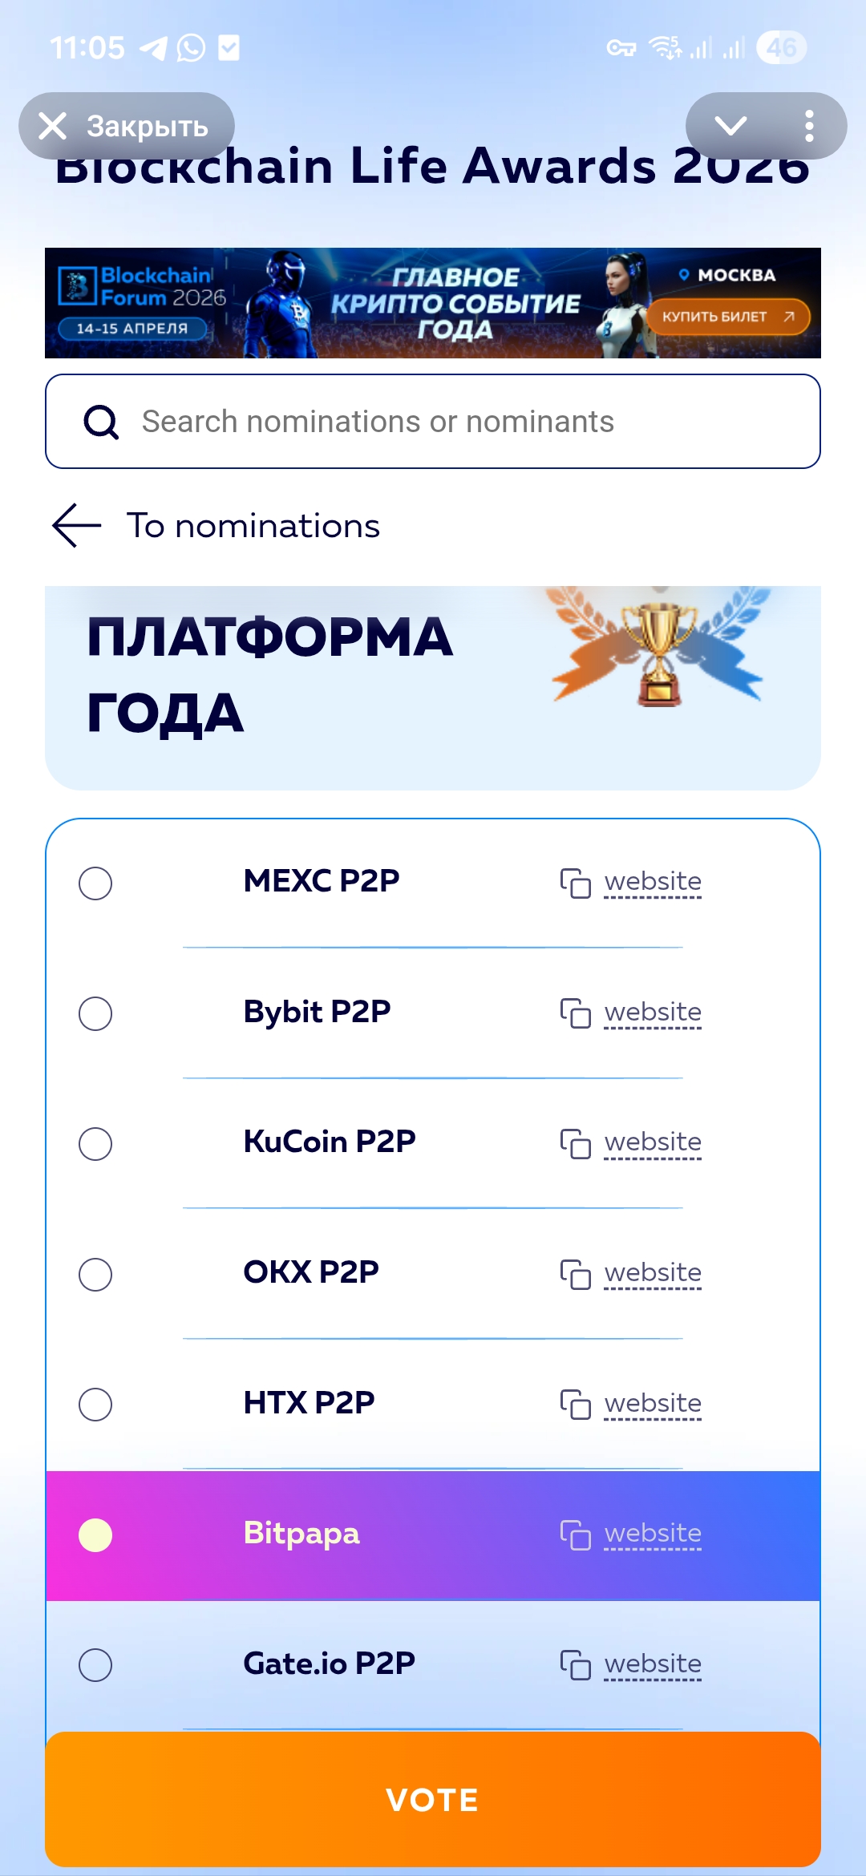
Task: Tap the back arrow to nominations
Action: [x=77, y=526]
